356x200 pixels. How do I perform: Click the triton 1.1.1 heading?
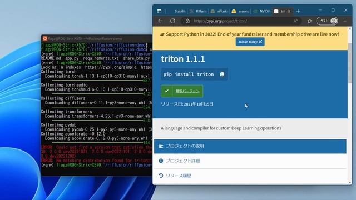183,59
